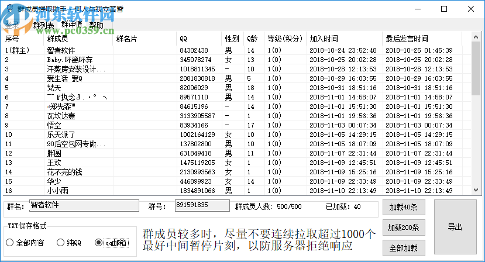485x262 pixels.
Task: Click join time 2018-11-07 22:31:44
Action: point(343,153)
